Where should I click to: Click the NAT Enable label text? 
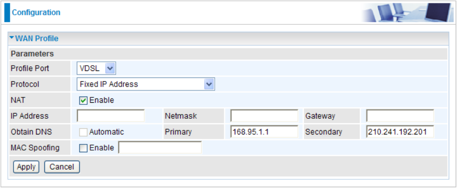(x=102, y=101)
